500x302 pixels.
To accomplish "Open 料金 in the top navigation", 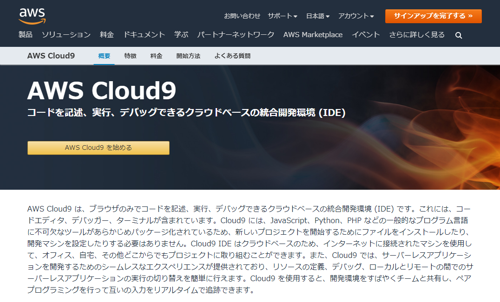I will coord(107,35).
